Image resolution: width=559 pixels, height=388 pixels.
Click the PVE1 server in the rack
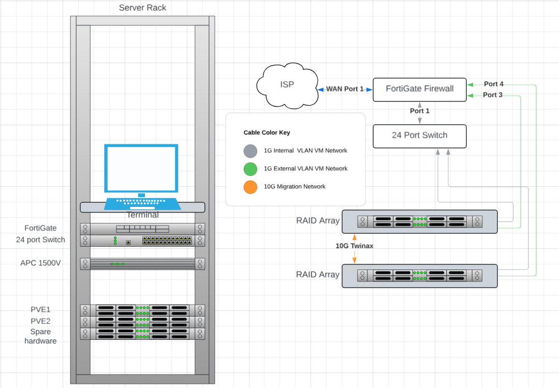point(142,310)
